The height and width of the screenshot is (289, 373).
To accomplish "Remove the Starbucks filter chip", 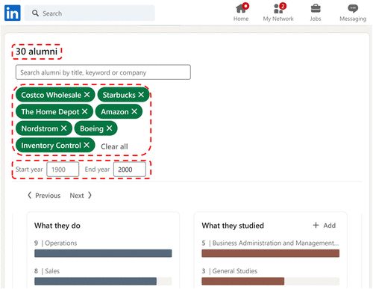I will pos(141,95).
